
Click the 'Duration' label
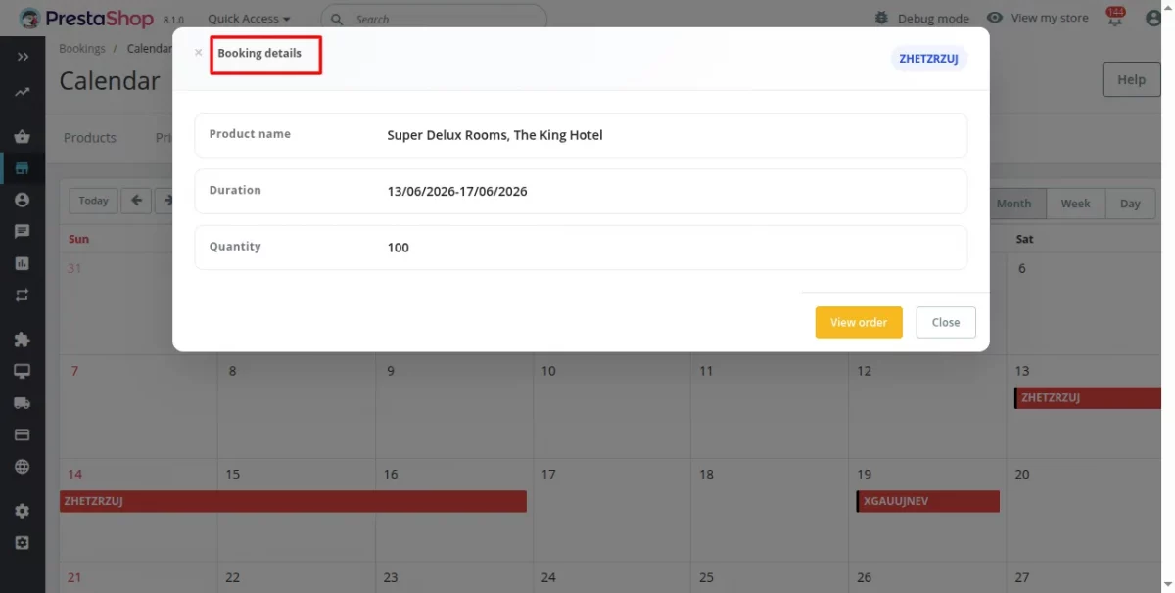(x=235, y=190)
